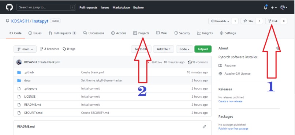Expand the main branch selector
The height and width of the screenshot is (135, 295).
pos(25,49)
